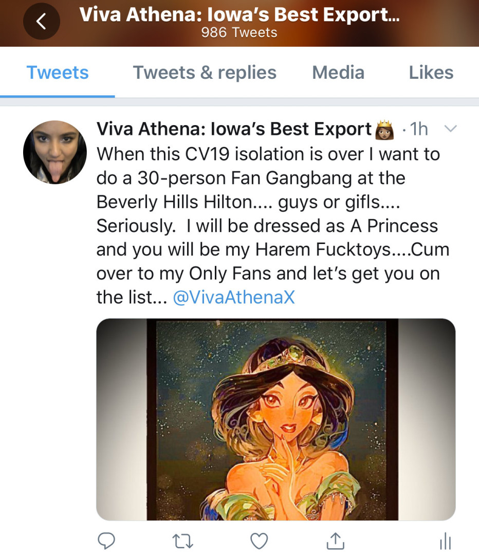The height and width of the screenshot is (556, 479).
Task: Reply to the tweet via speech bubble icon
Action: click(106, 540)
